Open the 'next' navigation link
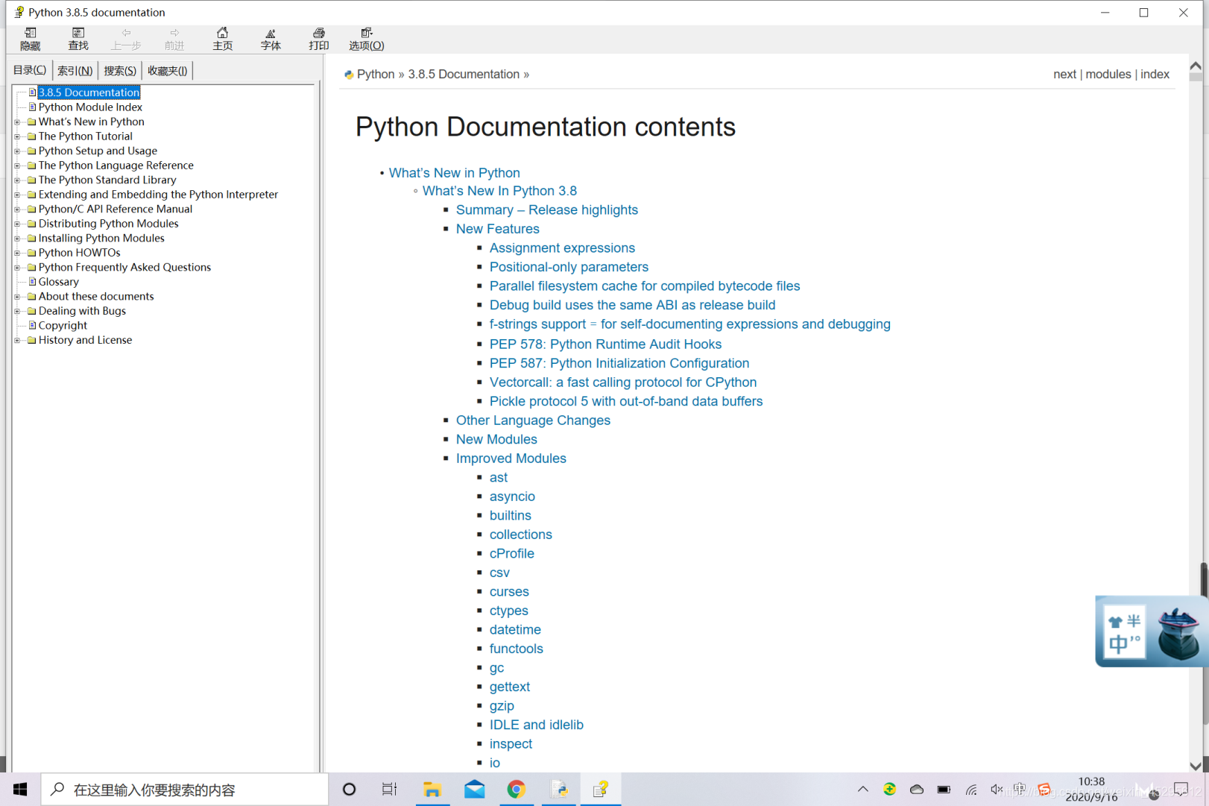This screenshot has height=806, width=1209. coord(1064,75)
